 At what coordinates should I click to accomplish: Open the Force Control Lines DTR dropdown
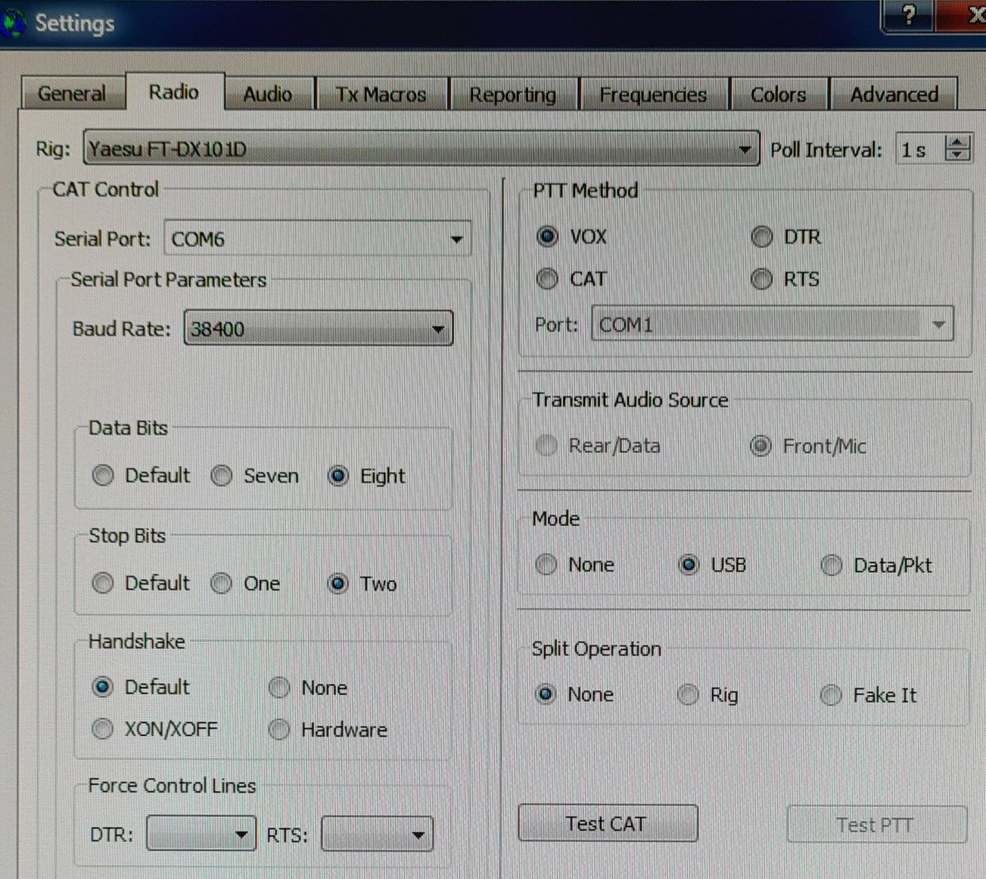201,835
